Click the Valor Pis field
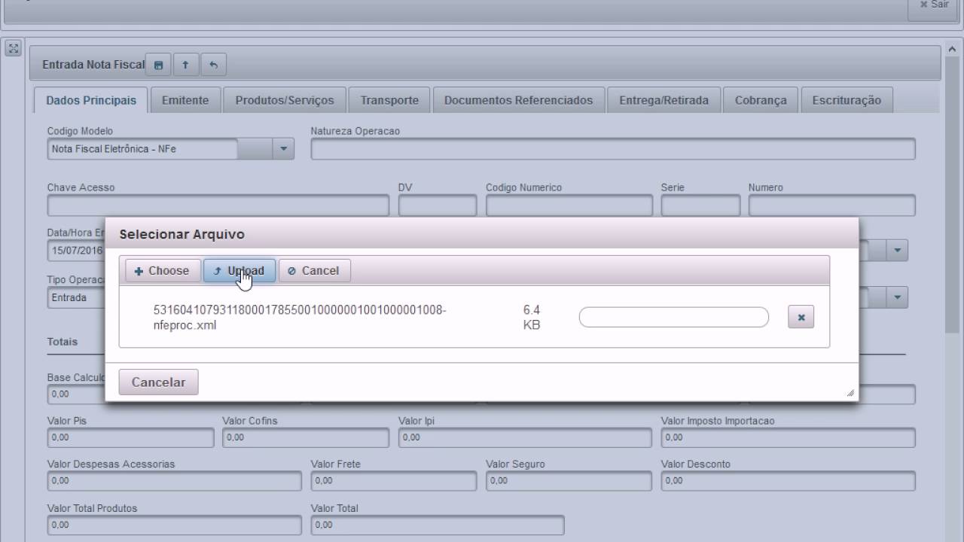 click(131, 437)
